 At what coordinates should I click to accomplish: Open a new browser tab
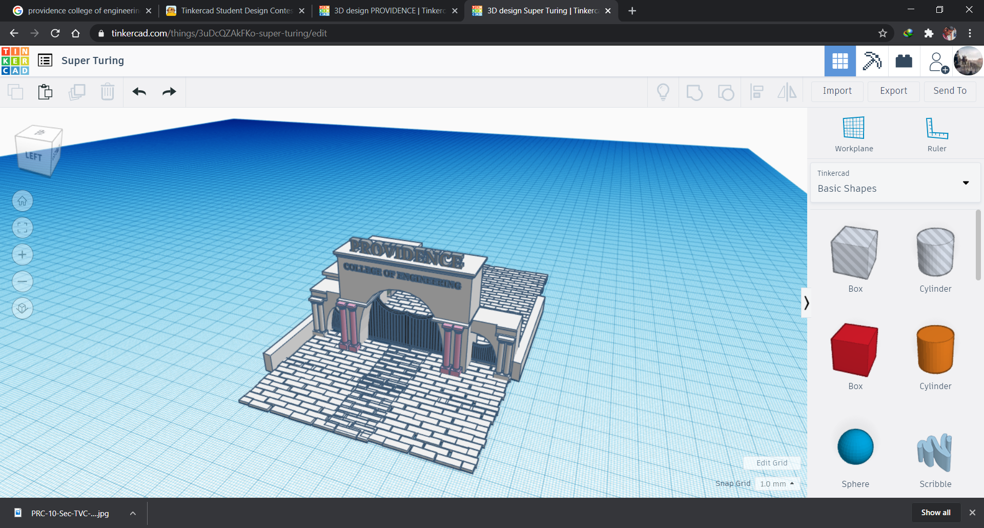632,11
